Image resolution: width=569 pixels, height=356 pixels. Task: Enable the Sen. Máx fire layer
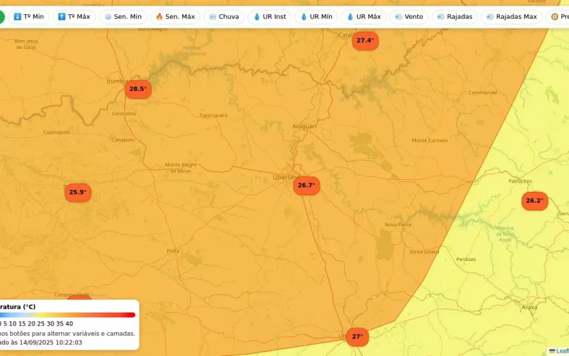[175, 17]
